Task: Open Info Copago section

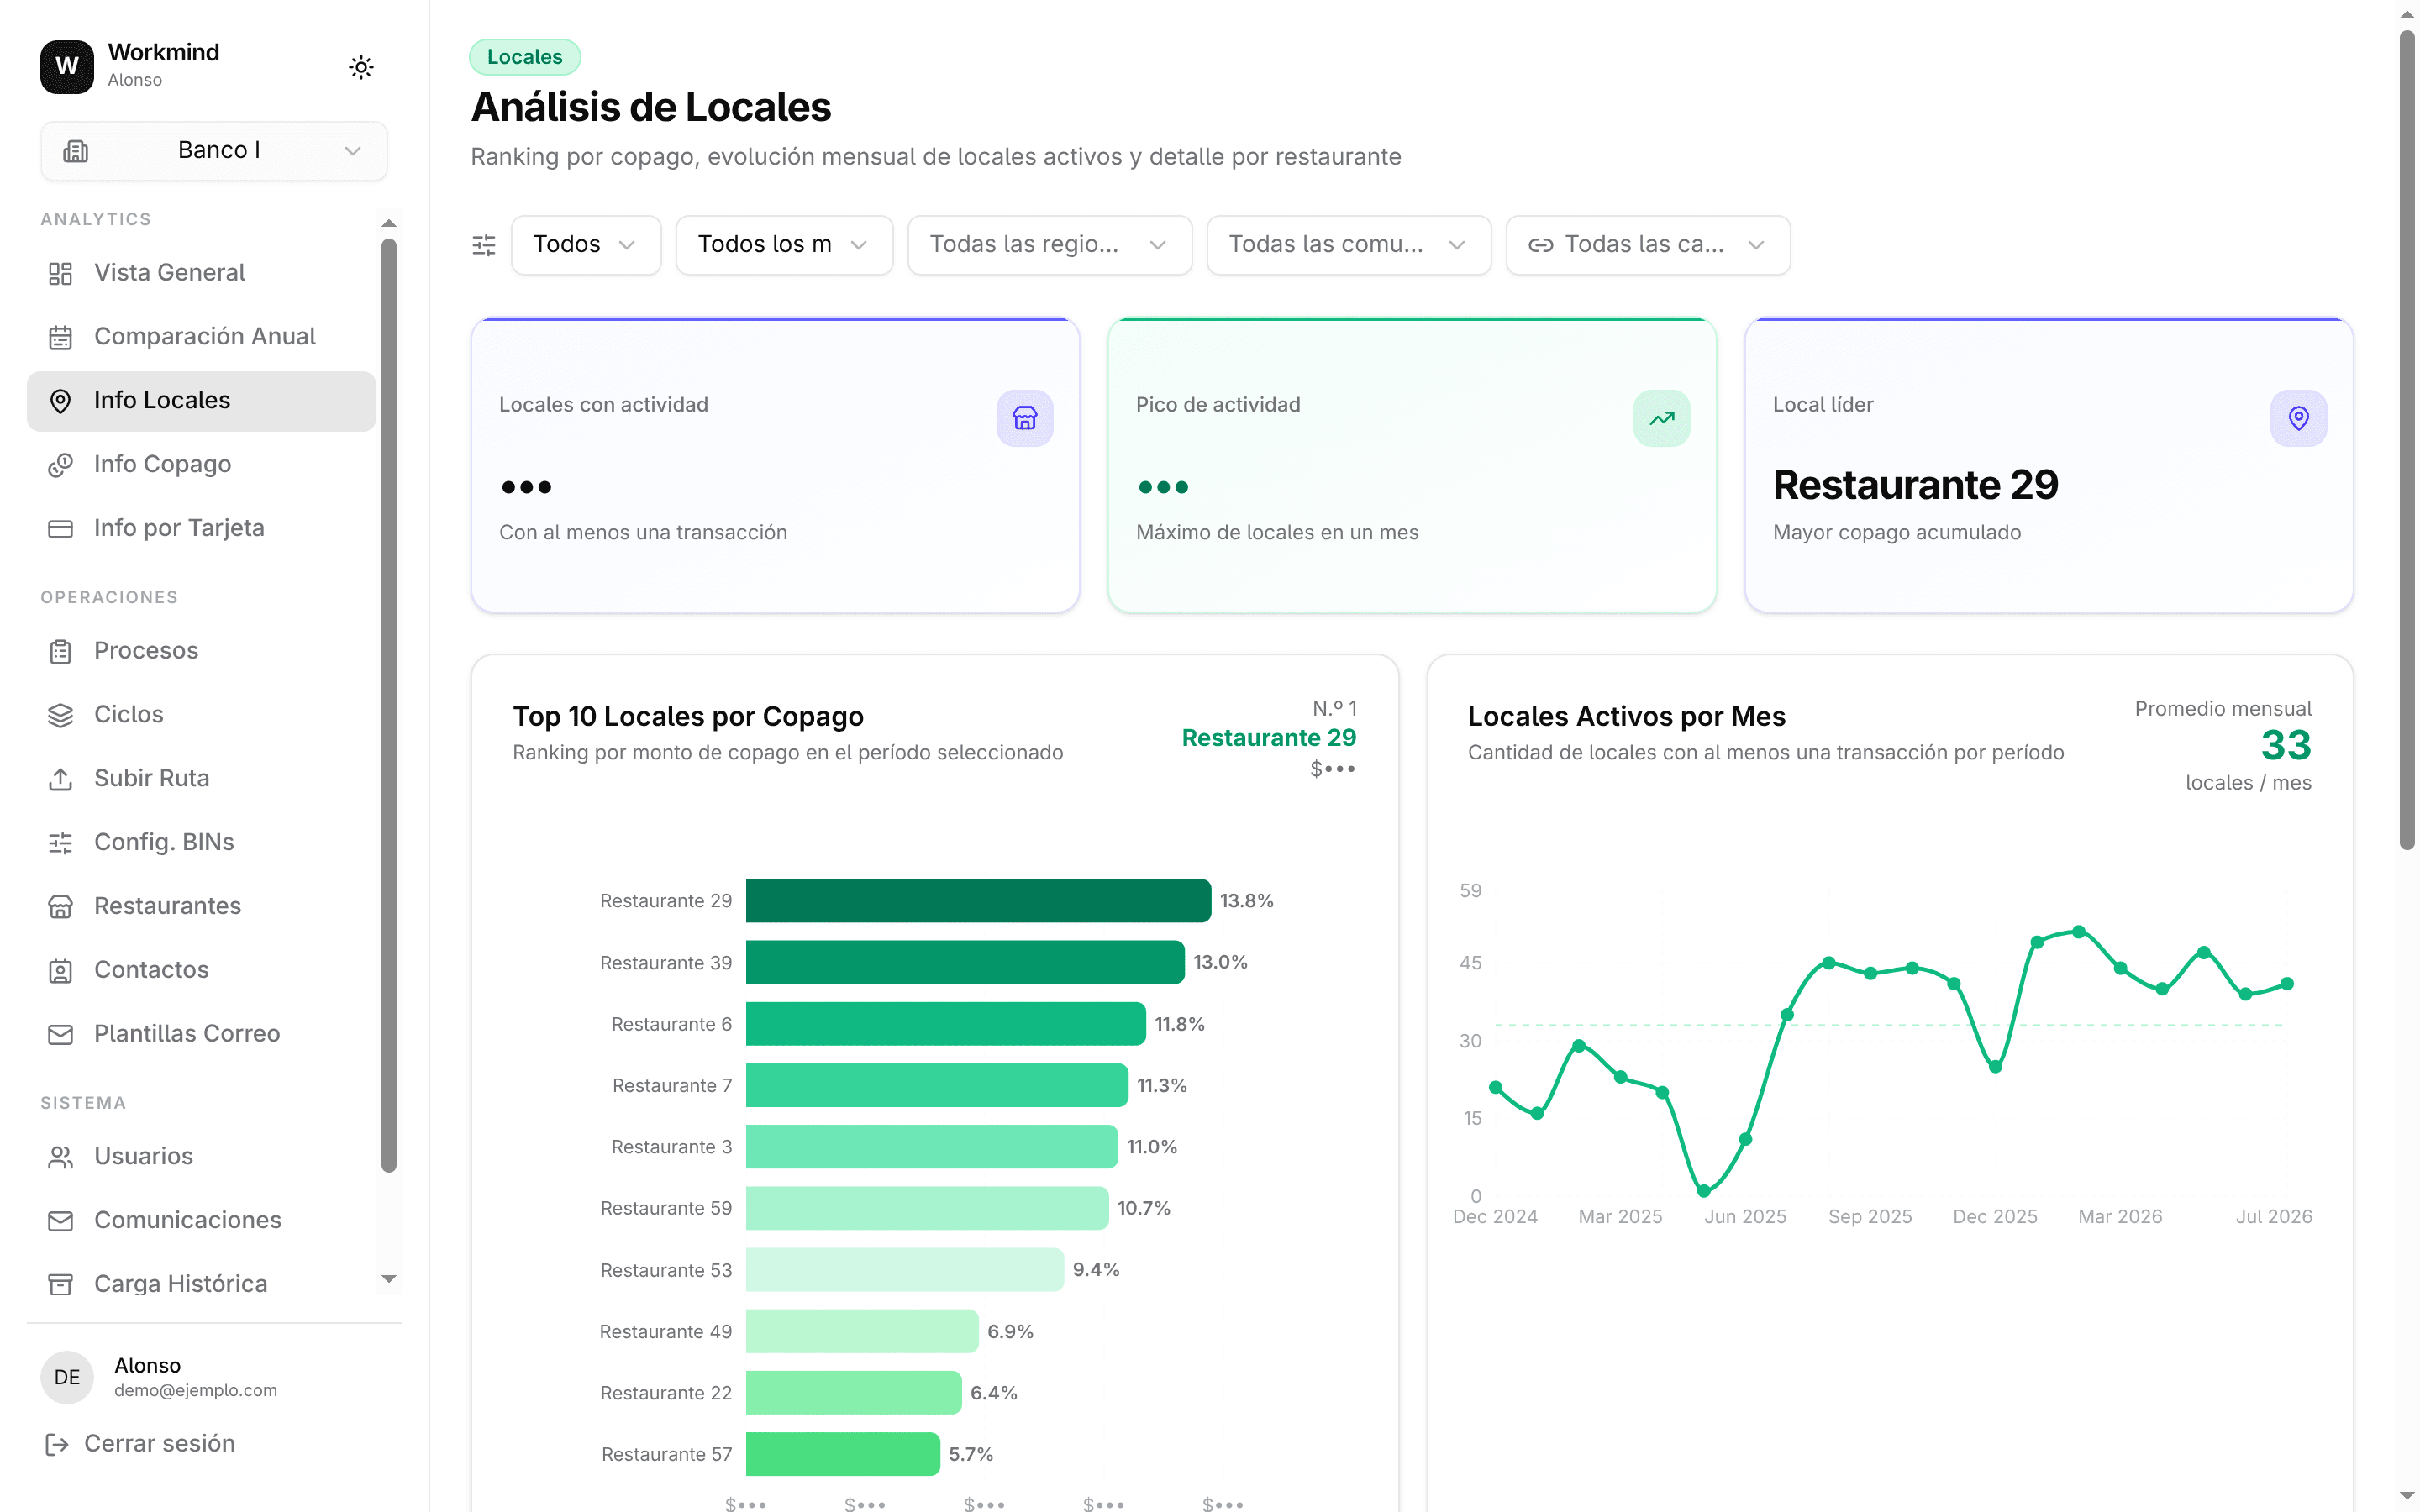Action: [x=201, y=465]
